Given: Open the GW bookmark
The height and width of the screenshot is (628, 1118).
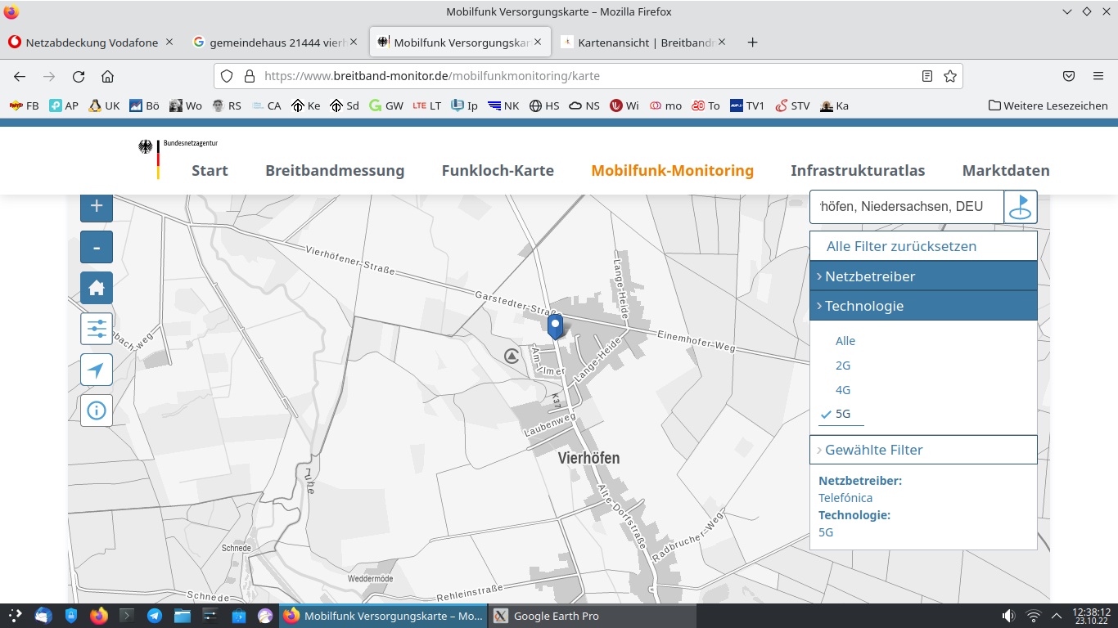Looking at the screenshot, I should [x=386, y=105].
